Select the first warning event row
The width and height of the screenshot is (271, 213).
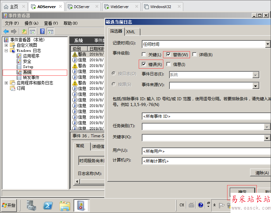tap(88, 54)
